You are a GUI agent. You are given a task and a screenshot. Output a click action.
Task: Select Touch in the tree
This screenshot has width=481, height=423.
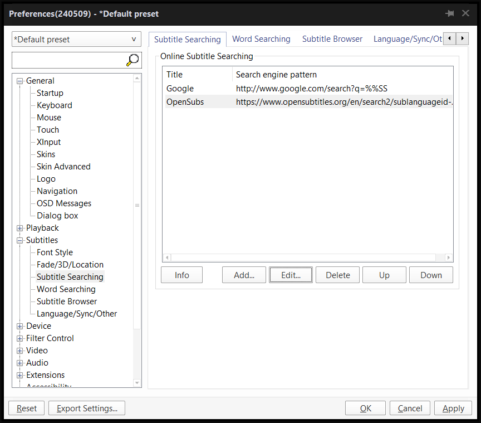point(48,130)
